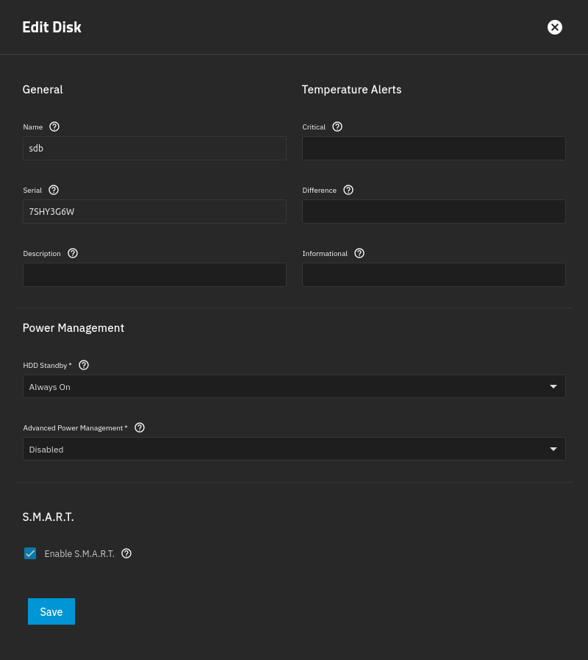Expand the HDD Standby dropdown arrow
Image resolution: width=588 pixels, height=660 pixels.
pyautogui.click(x=553, y=386)
